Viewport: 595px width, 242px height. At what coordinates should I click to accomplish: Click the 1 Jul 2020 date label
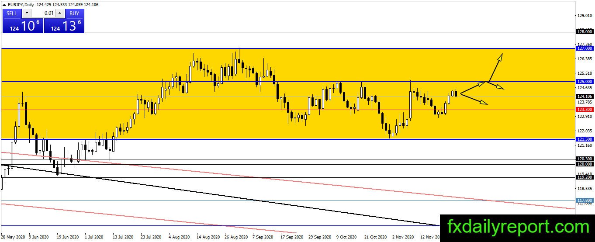[94, 238]
